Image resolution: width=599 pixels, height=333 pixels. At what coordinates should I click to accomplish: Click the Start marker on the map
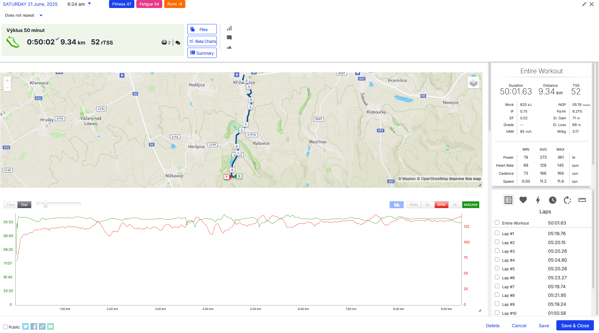pyautogui.click(x=239, y=176)
